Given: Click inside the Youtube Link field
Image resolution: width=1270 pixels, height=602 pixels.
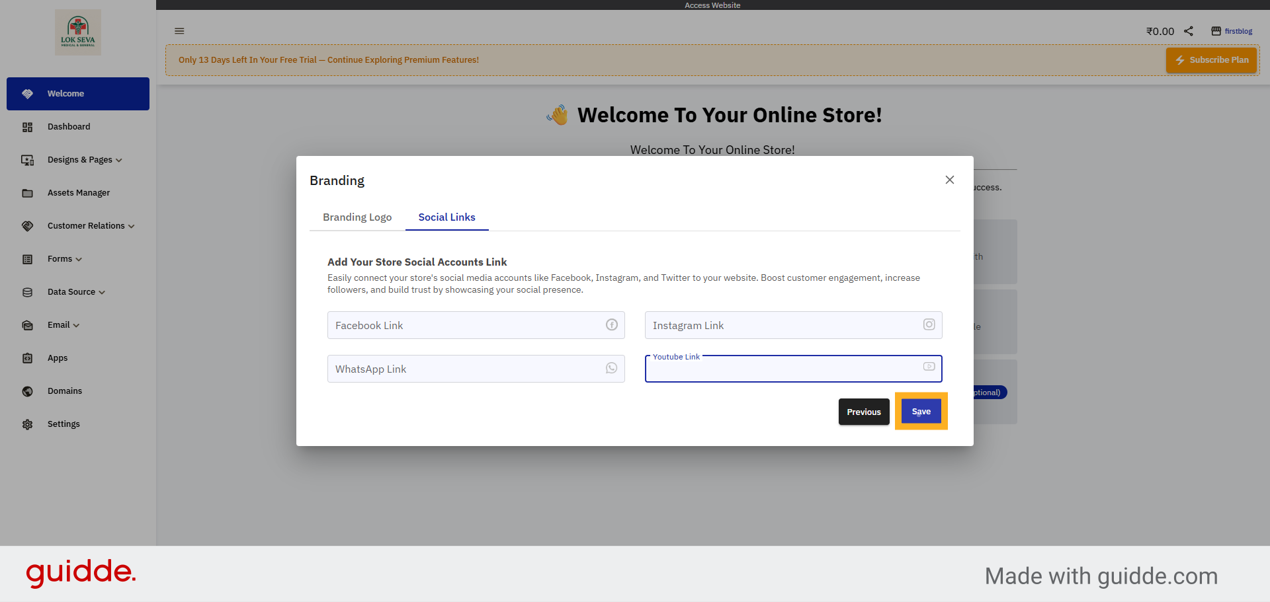Looking at the screenshot, I should [794, 369].
